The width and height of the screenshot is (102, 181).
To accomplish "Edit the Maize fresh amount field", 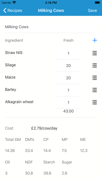I will click(68, 78).
